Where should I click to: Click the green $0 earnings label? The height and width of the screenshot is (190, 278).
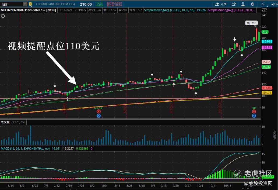pos(254,108)
